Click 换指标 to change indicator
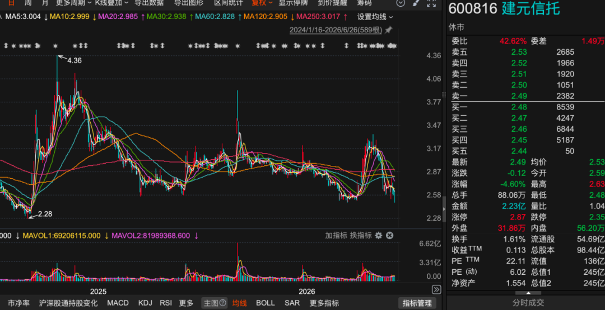This screenshot has height=310, width=605. 361,235
